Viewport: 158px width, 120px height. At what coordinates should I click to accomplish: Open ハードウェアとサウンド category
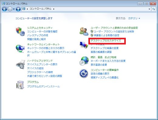coord(40,61)
